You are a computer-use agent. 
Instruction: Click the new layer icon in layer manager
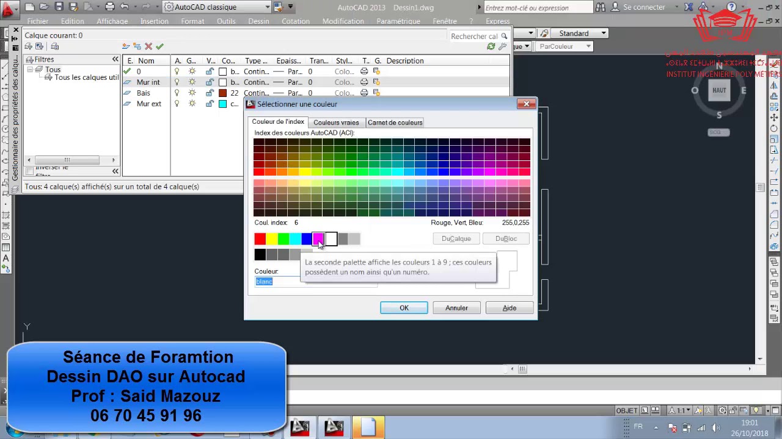pos(126,46)
